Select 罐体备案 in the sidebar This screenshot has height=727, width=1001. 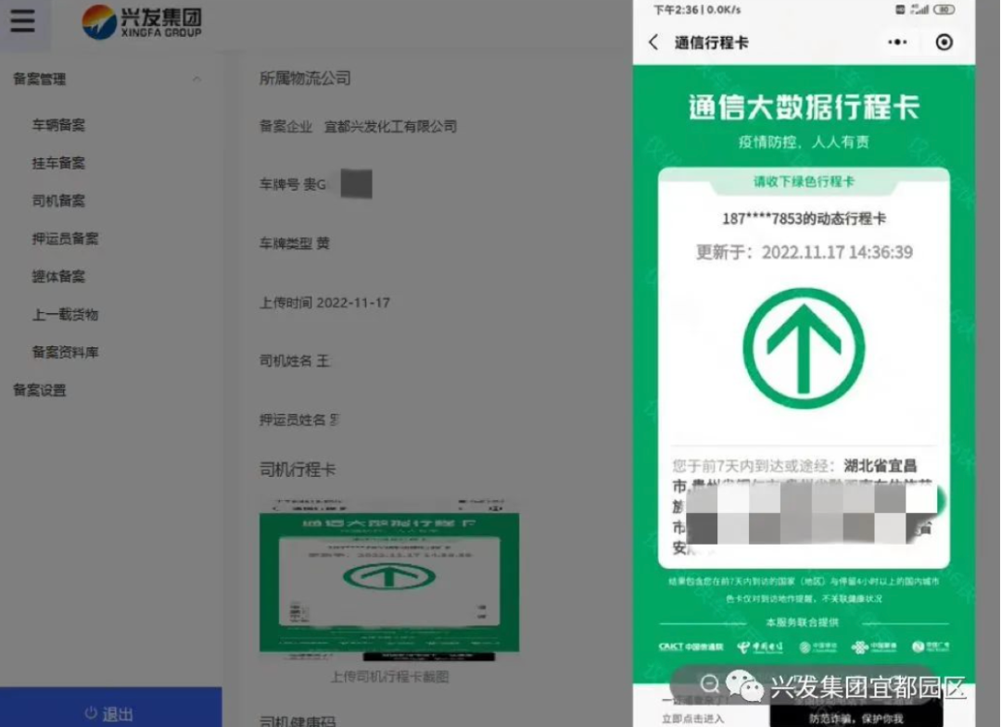point(58,277)
